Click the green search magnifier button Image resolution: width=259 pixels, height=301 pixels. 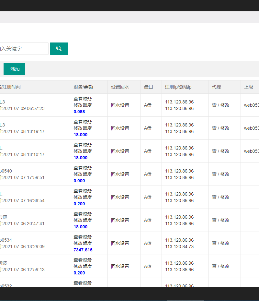pos(59,49)
